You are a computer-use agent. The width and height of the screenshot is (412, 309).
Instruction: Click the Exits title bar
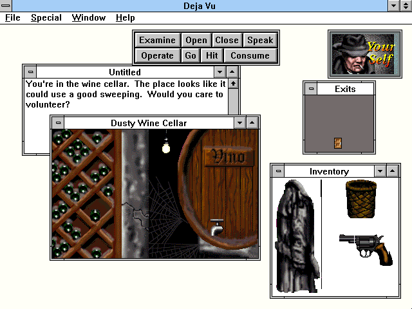[345, 89]
